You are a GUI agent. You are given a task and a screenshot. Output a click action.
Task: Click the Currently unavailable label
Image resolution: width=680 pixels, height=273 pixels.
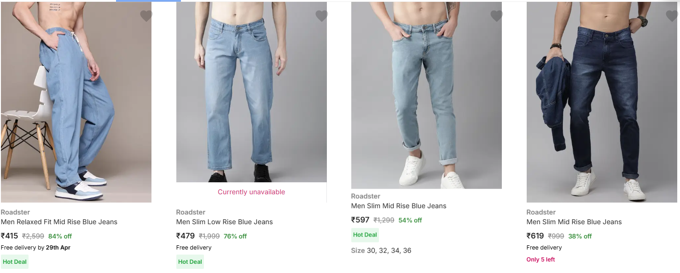pyautogui.click(x=251, y=192)
